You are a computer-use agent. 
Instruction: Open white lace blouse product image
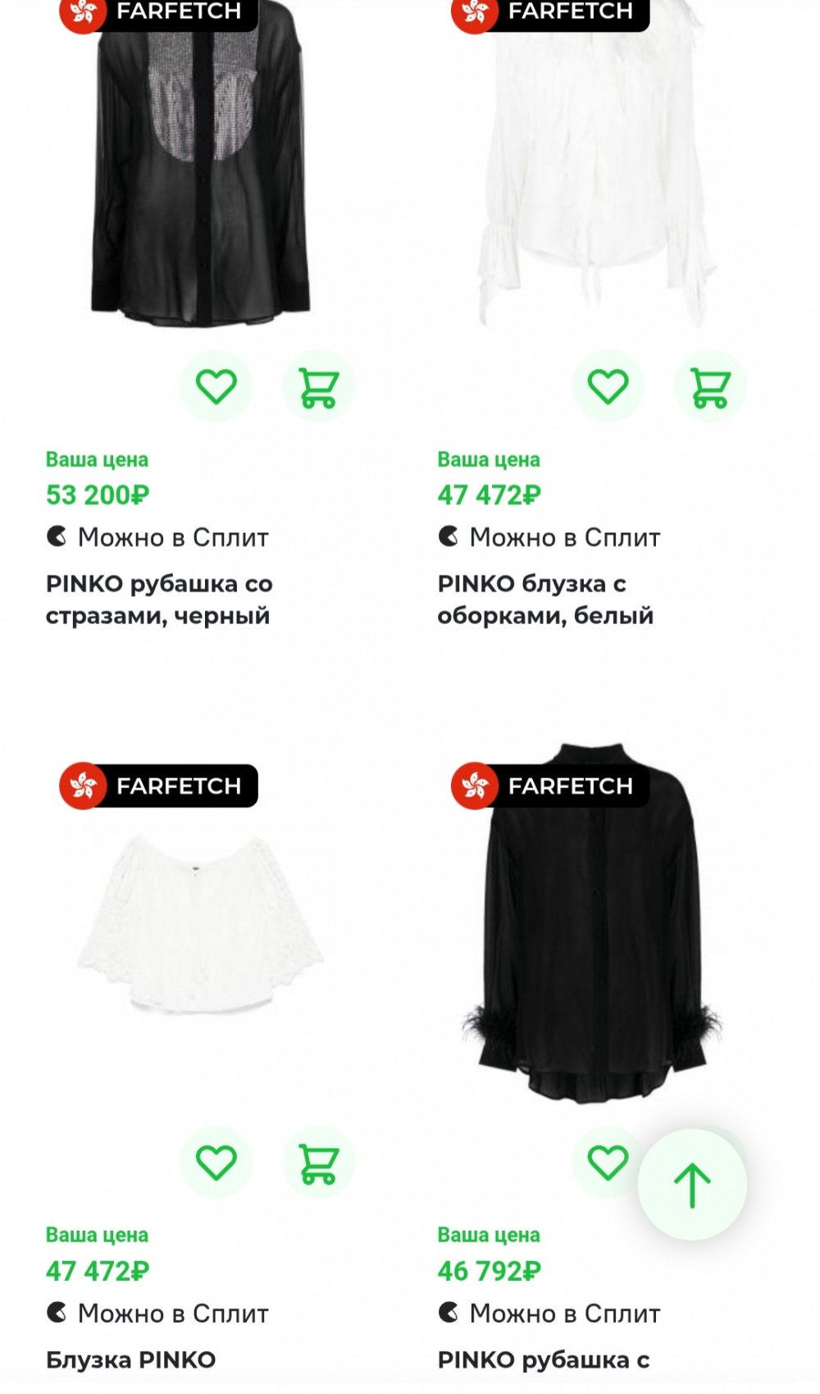pyautogui.click(x=200, y=922)
